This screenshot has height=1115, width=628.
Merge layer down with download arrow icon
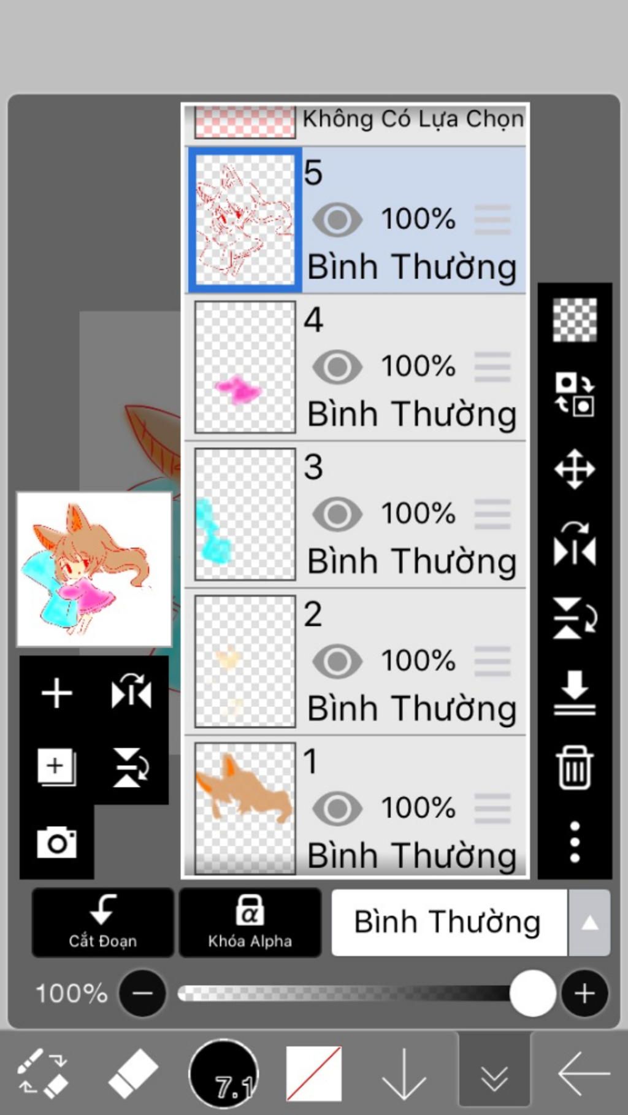tap(575, 693)
